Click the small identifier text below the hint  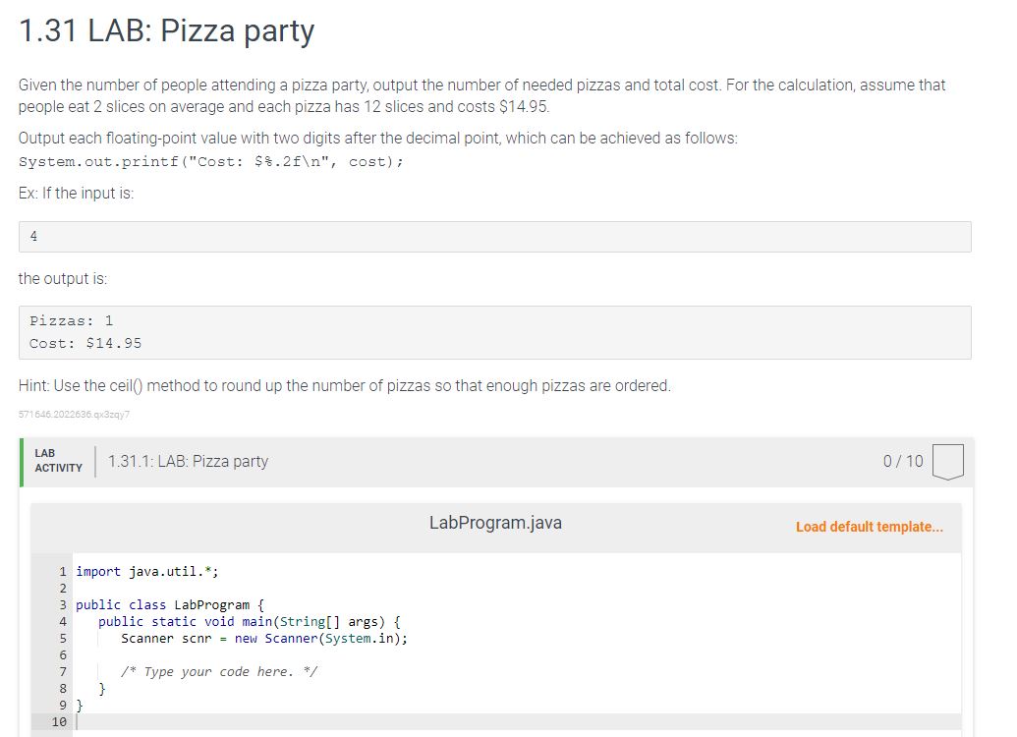pos(72,416)
